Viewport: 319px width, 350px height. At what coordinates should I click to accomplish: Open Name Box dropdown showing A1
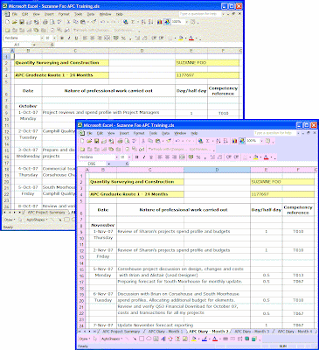click(x=34, y=45)
